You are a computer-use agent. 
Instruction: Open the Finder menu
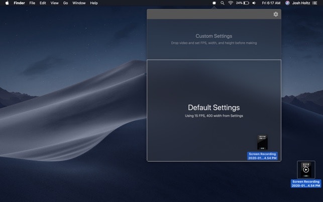20,3
